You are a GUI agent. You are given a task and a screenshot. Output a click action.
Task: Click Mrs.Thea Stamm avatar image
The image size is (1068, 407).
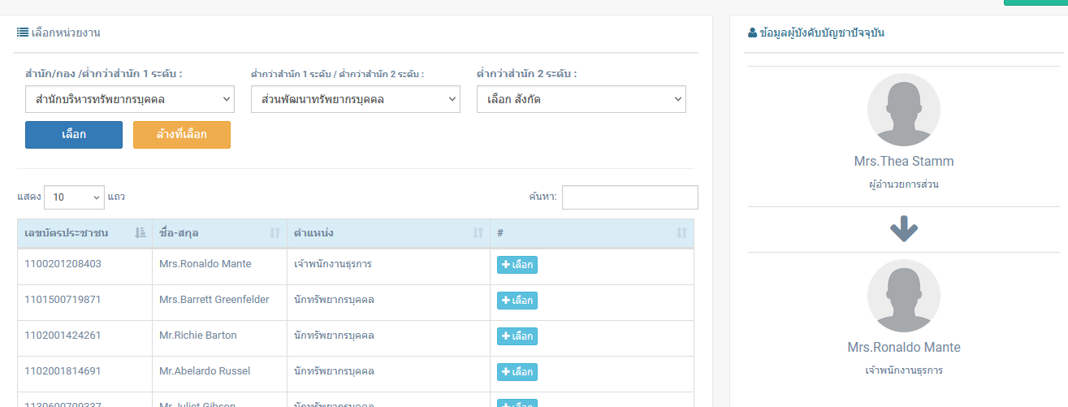(904, 110)
